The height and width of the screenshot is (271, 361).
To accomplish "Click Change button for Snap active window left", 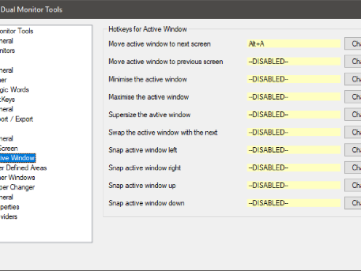I will point(353,150).
